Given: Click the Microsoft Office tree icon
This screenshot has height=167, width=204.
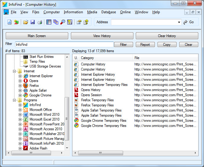Looking at the screenshot, I should click(x=26, y=110).
